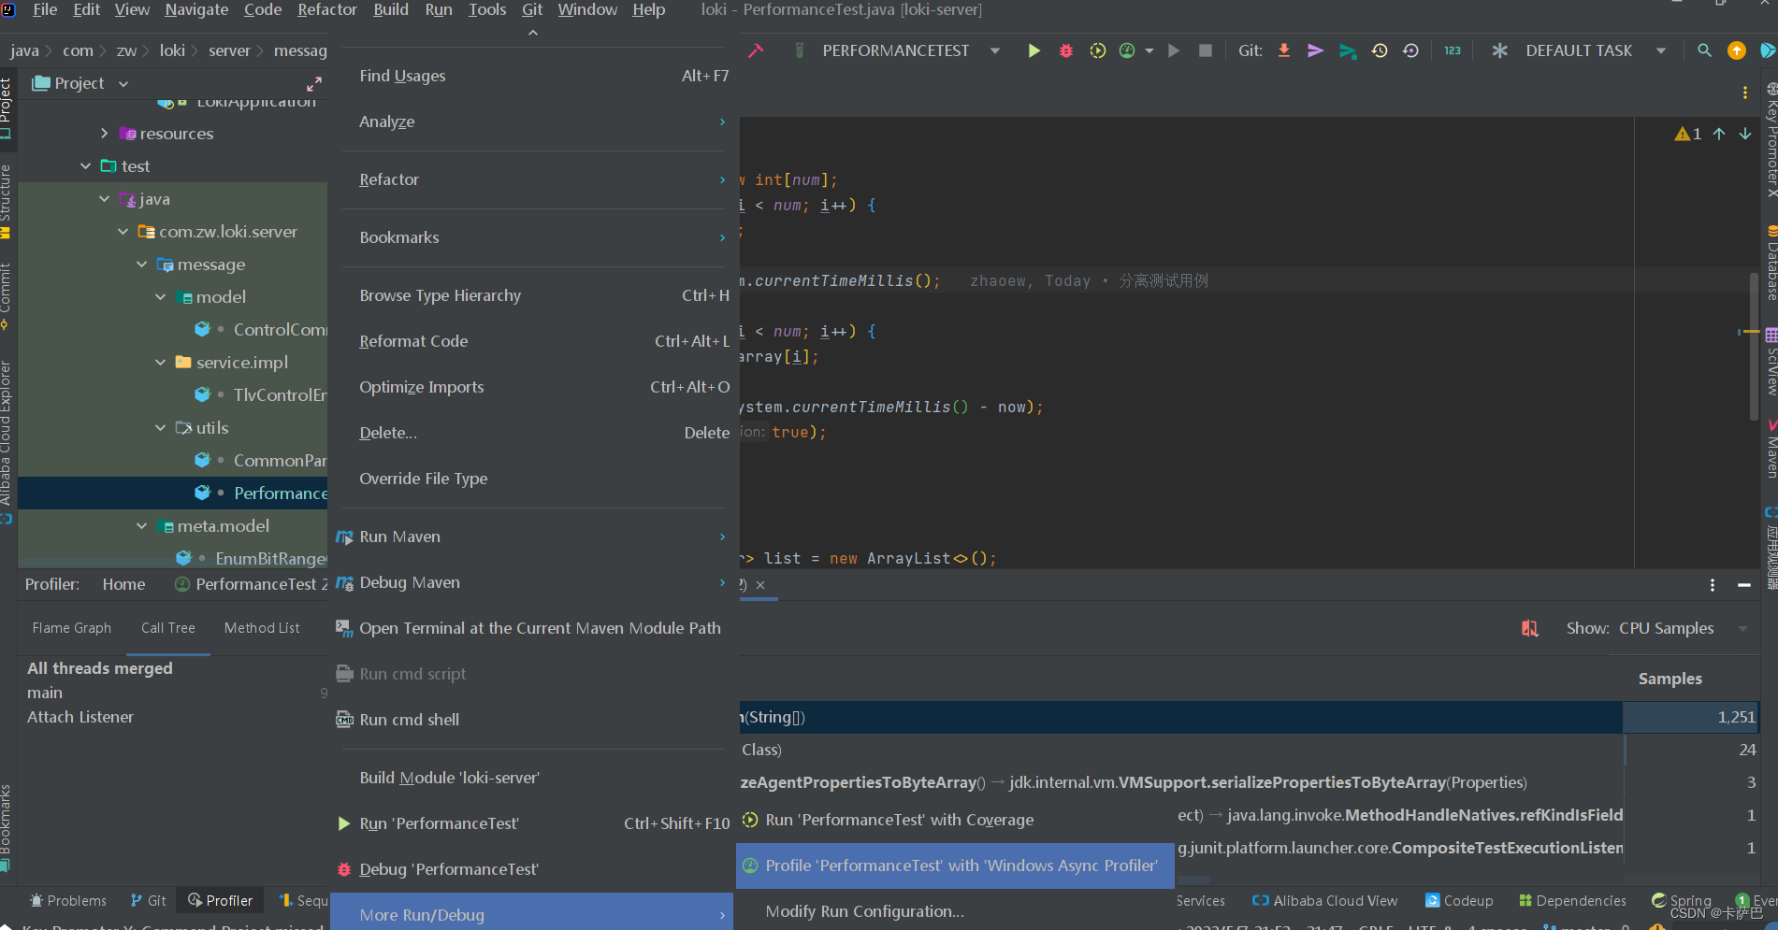1778x930 pixels.
Task: Collapse the utils package node
Action: click(x=160, y=428)
